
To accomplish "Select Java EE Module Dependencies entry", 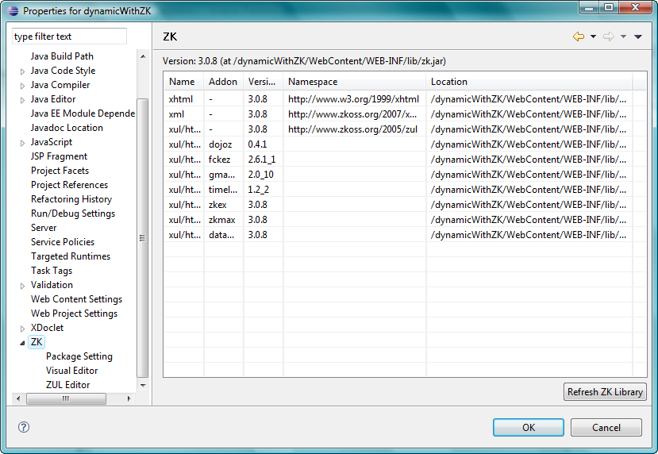I will click(x=83, y=113).
